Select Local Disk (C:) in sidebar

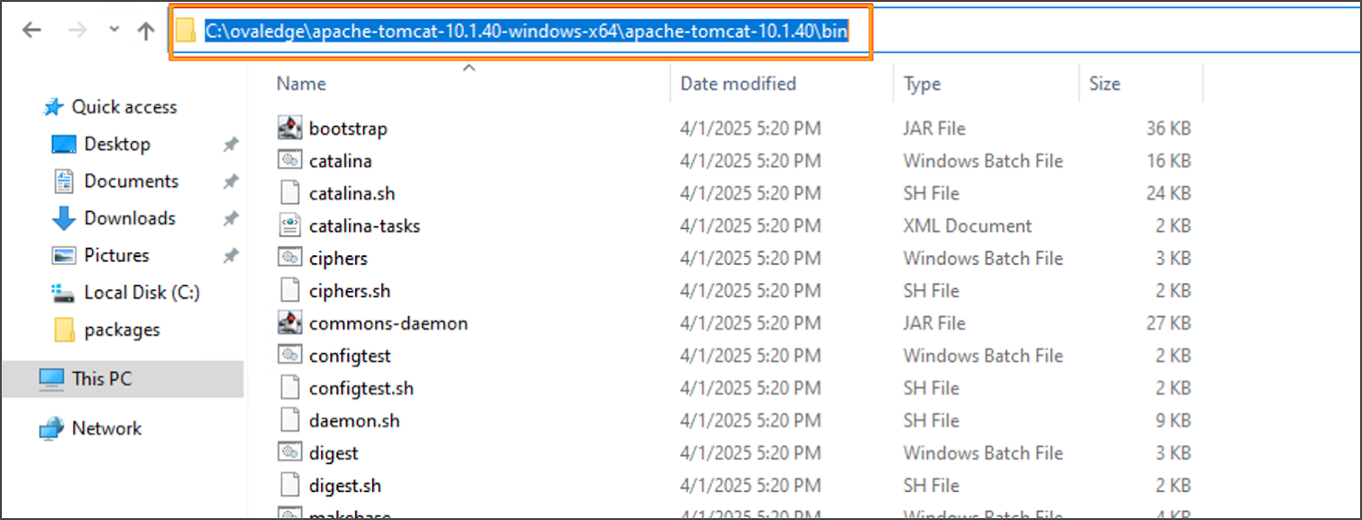click(141, 292)
